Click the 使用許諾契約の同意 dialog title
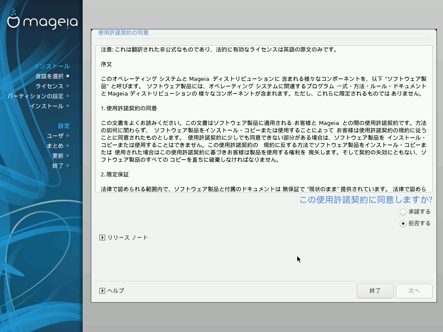 123,33
